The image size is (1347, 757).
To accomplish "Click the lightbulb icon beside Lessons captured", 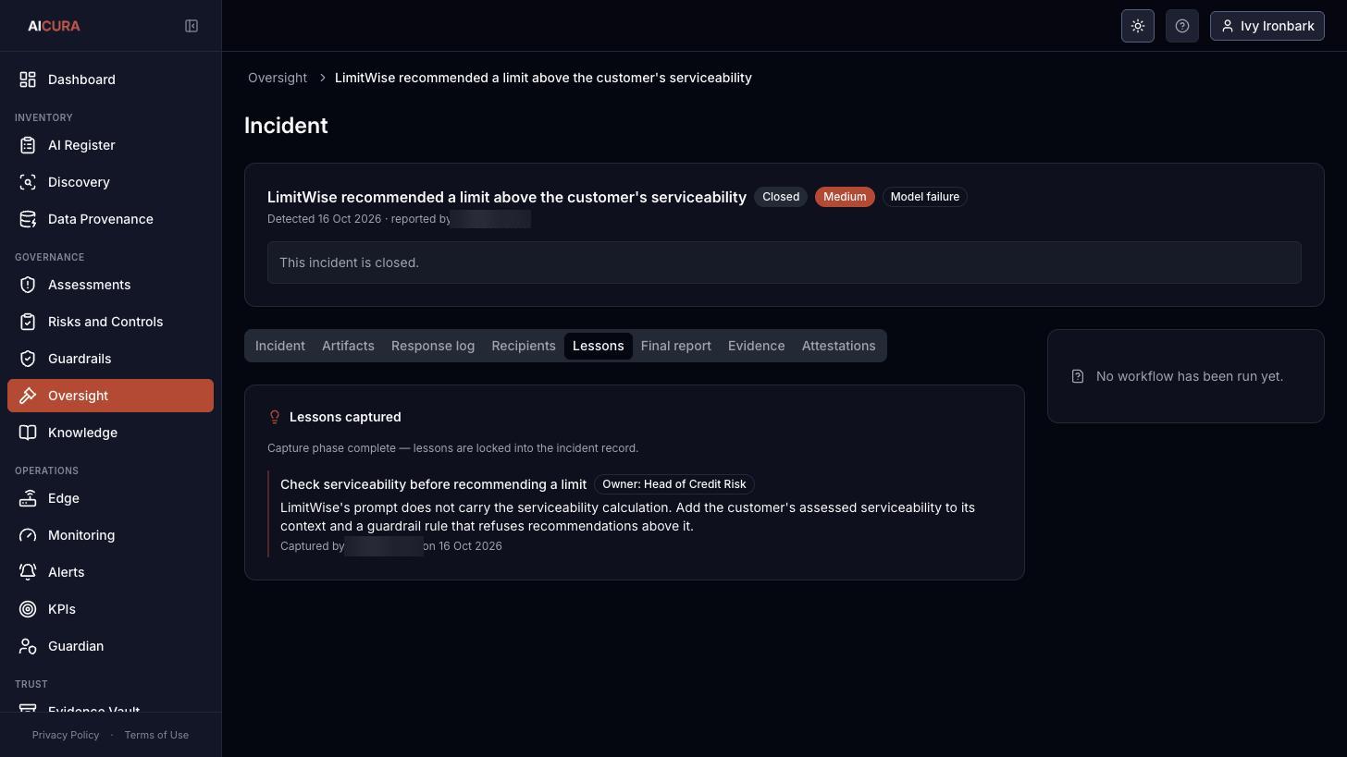I will point(275,417).
